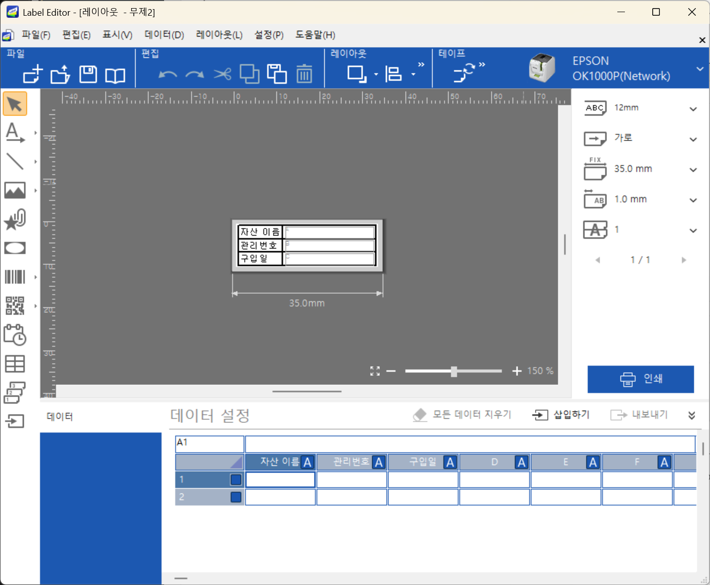Open the 파일(F) menu

point(36,35)
